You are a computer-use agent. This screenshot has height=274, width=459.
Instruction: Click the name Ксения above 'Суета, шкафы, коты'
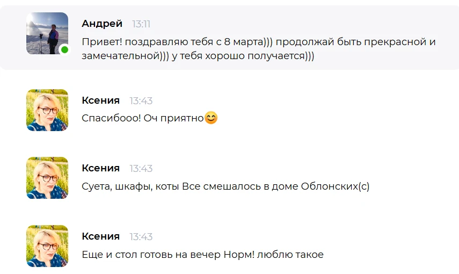coord(100,168)
